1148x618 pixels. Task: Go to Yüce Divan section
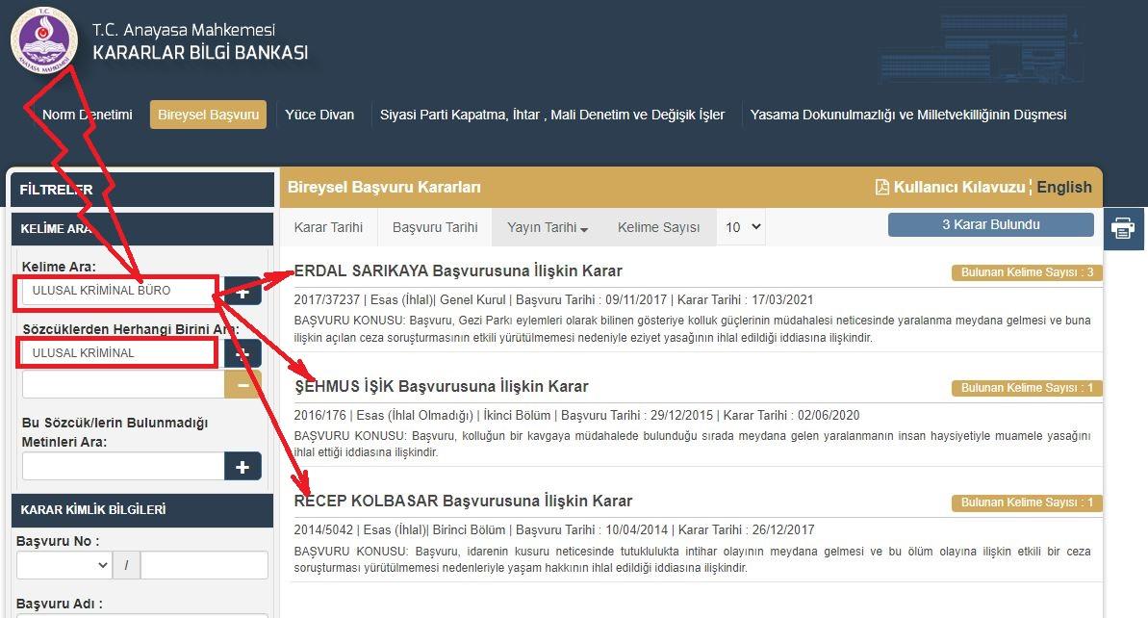point(319,115)
